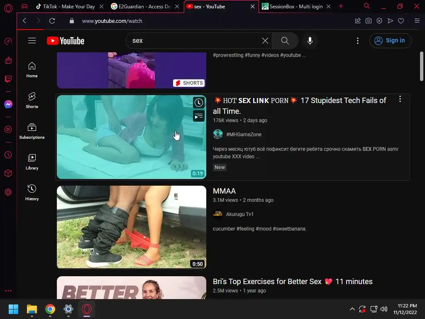Screen dimensions: 425x319
Task: Open GX Cleaner from the sidebar
Action: 8,60
